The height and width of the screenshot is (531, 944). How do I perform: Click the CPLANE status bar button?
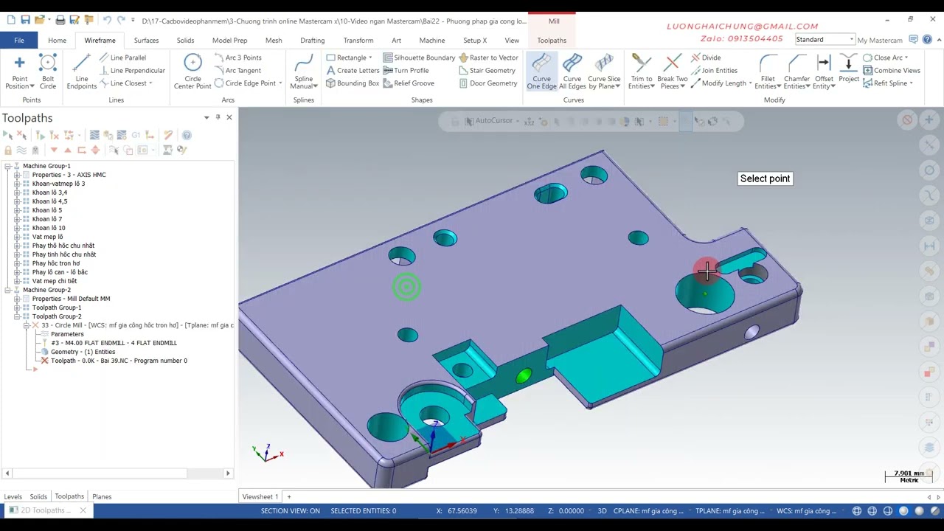pyautogui.click(x=648, y=510)
